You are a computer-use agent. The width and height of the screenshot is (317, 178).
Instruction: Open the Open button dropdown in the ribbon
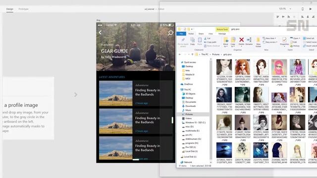295,38
